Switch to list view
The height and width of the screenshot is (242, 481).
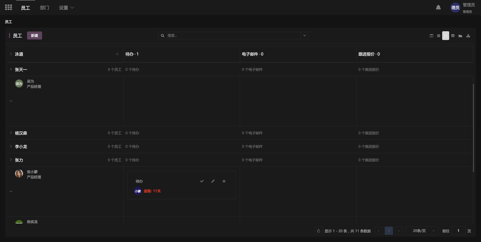pyautogui.click(x=438, y=36)
